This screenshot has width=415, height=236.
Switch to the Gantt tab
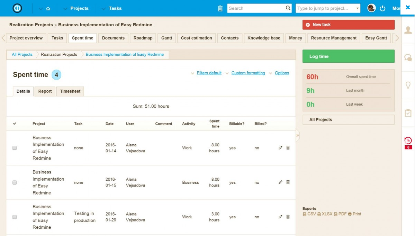pos(167,38)
